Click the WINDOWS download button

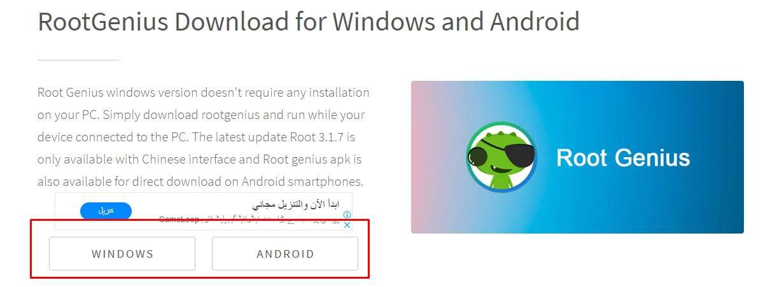(122, 254)
